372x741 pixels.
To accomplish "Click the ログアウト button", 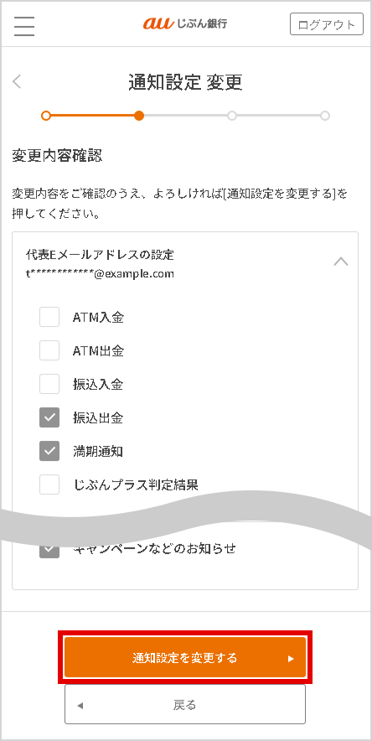I will tap(327, 24).
